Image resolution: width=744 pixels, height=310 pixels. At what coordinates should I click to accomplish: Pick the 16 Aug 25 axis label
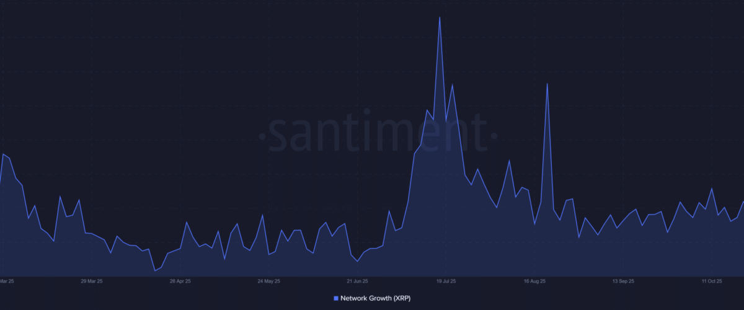tap(534, 281)
